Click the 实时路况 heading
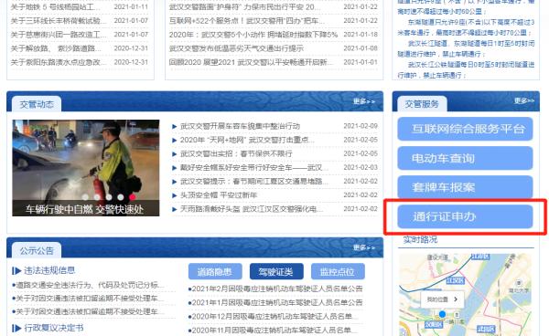 (x=420, y=239)
